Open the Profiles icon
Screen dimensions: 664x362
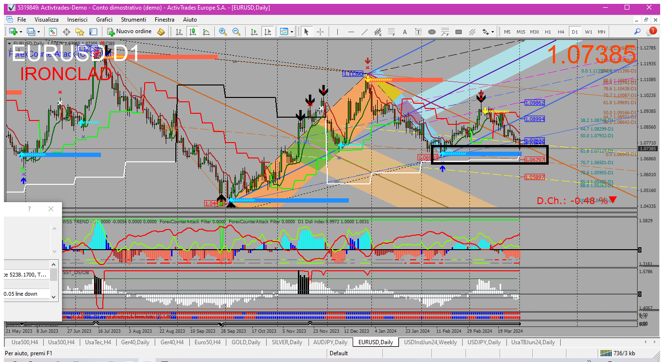tap(31, 32)
